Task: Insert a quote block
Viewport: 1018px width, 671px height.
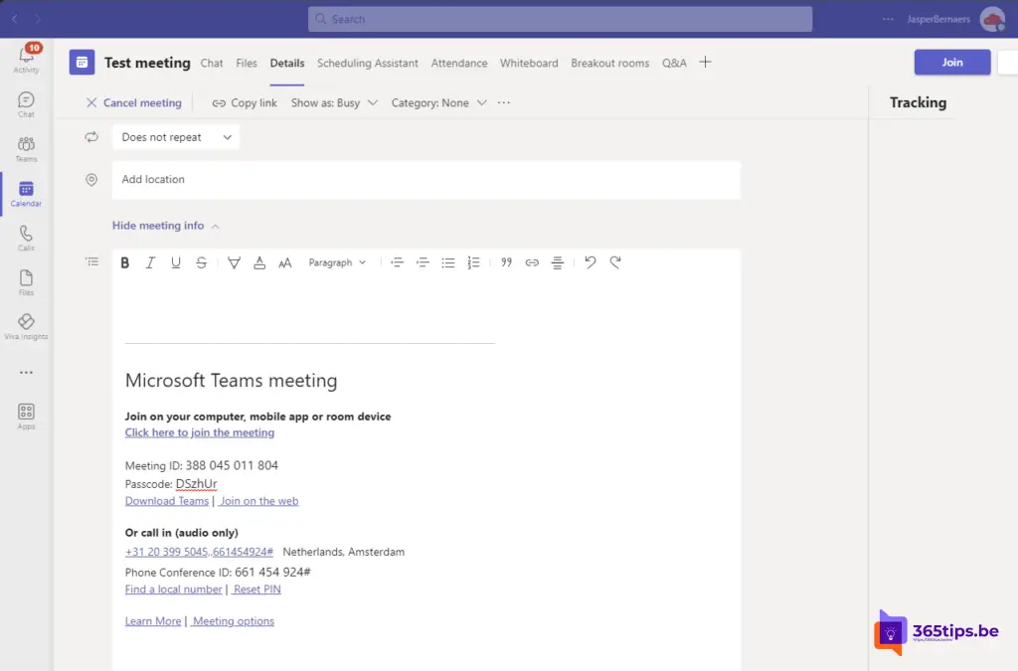Action: click(506, 263)
